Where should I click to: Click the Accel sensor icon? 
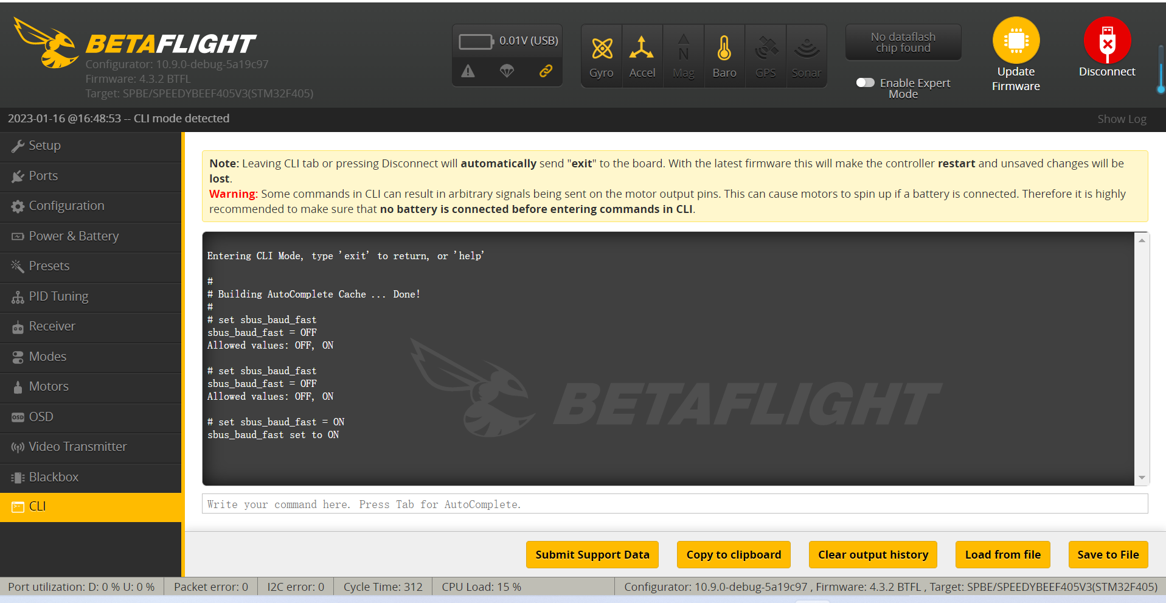[642, 48]
